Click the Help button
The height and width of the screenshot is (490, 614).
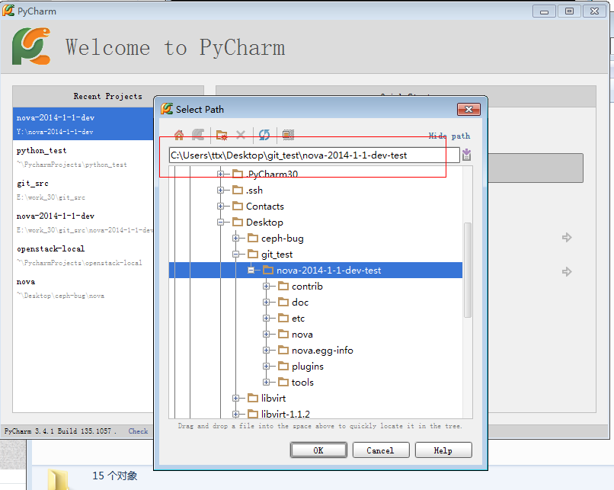[443, 450]
